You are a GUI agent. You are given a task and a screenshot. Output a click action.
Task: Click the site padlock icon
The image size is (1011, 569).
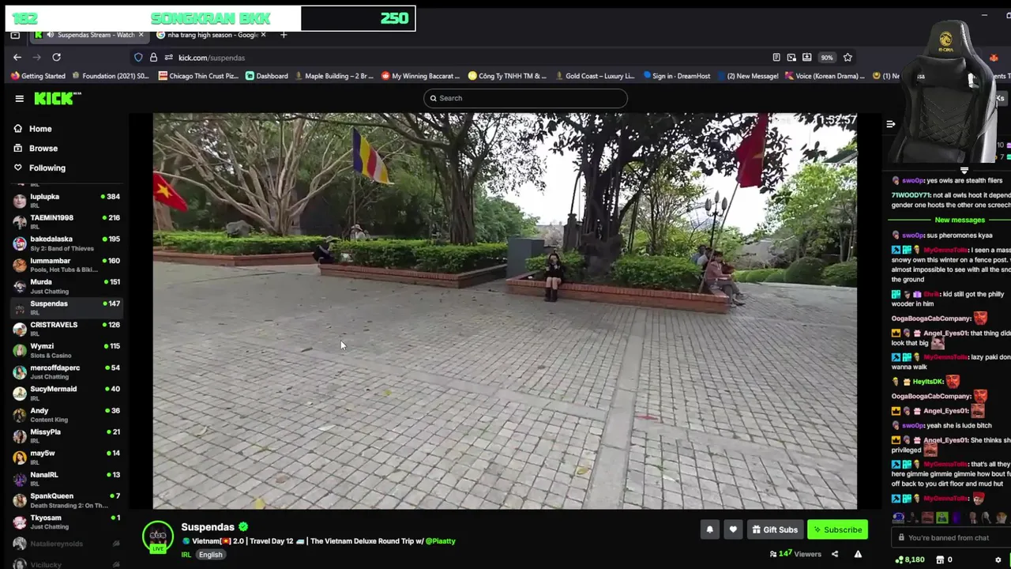click(x=153, y=57)
